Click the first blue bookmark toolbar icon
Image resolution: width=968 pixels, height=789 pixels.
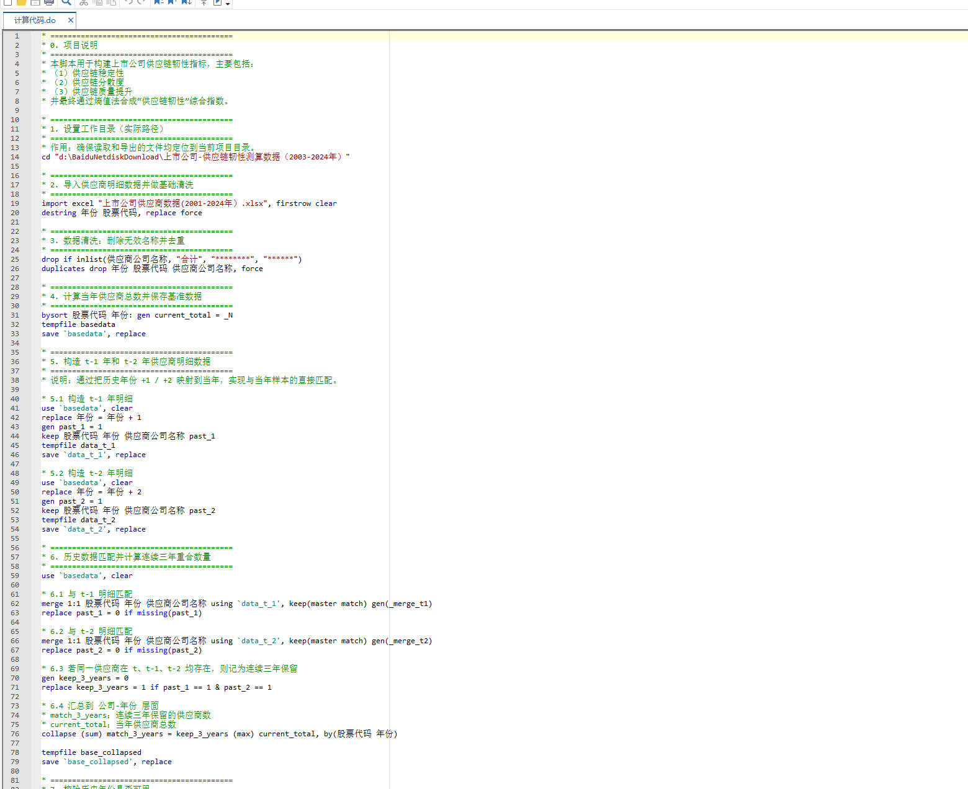click(159, 2)
